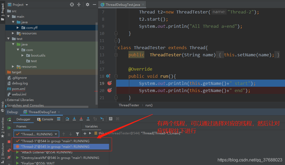Image resolution: width=285 pixels, height=165 pixels.
Task: Click the Resume Program icon
Action: pos(9,128)
